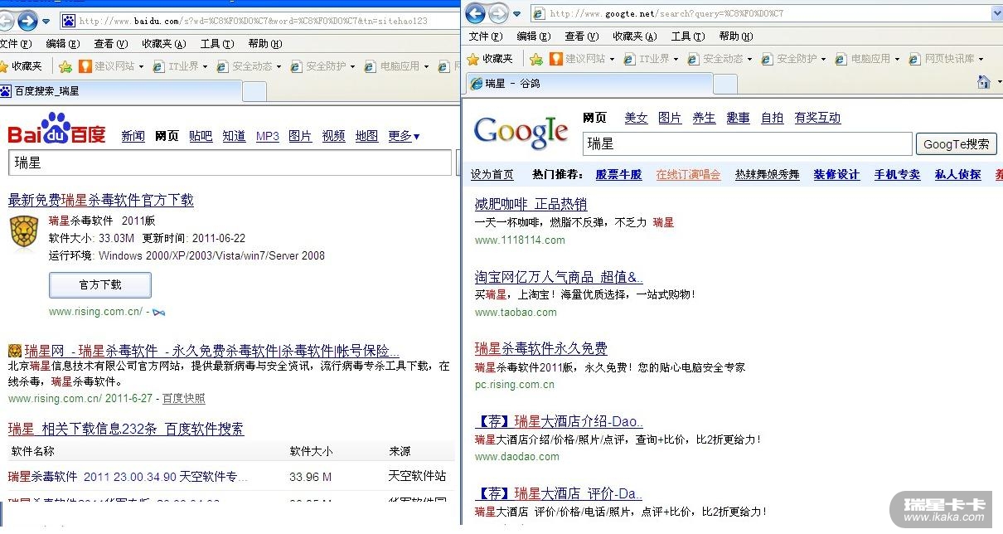1003x534 pixels.
Task: Open 安全防护 in the Baidu window favorites bar
Action: tap(323, 66)
